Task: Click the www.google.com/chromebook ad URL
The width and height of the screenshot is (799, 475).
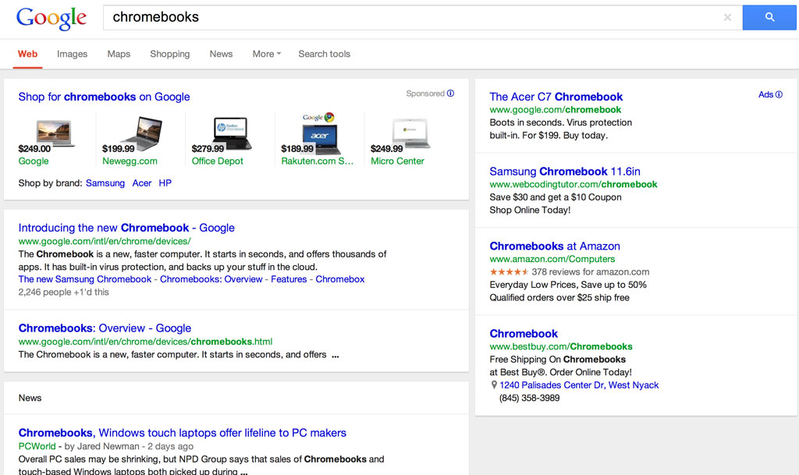Action: click(556, 109)
